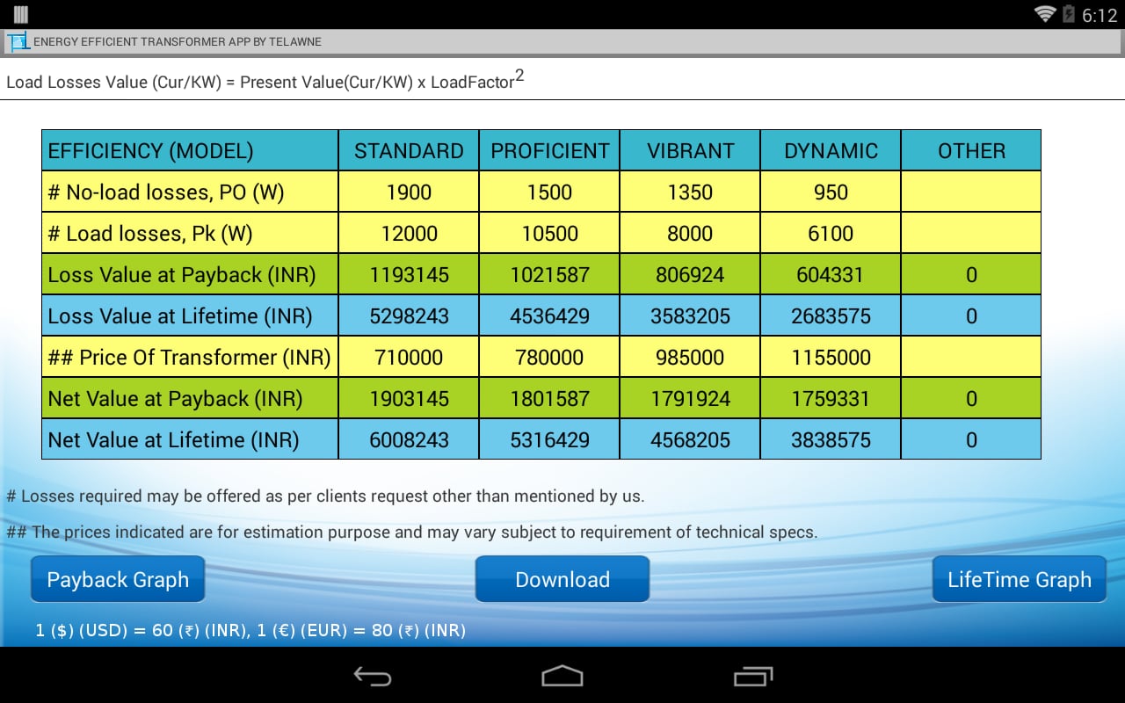Select the '## The prices indicated' footnote

(412, 532)
